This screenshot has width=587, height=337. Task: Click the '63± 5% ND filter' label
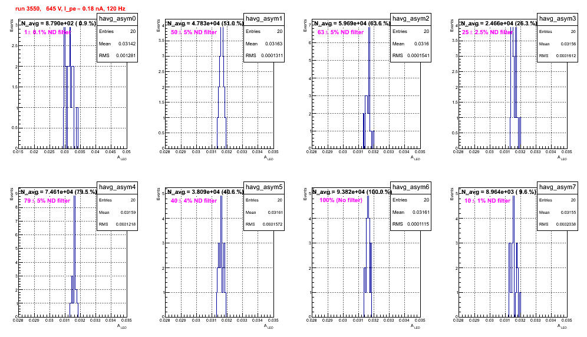tap(341, 32)
